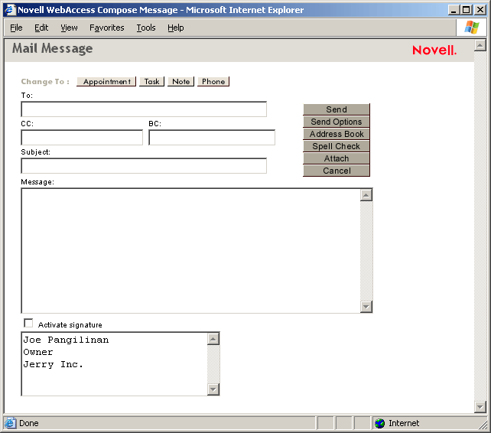Image resolution: width=491 pixels, height=433 pixels.
Task: Click the 'Mail Message' heading
Action: tap(52, 48)
